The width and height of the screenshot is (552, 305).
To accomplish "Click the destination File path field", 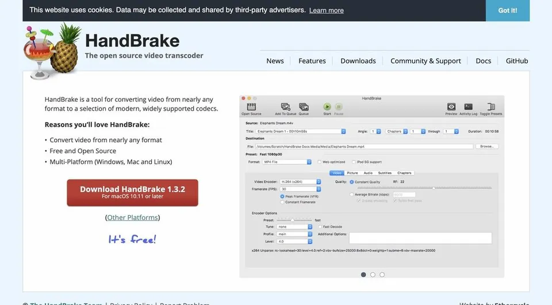I will (364, 146).
